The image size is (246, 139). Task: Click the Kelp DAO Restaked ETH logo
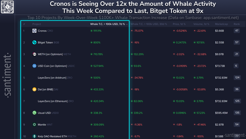pyautogui.click(x=34, y=136)
